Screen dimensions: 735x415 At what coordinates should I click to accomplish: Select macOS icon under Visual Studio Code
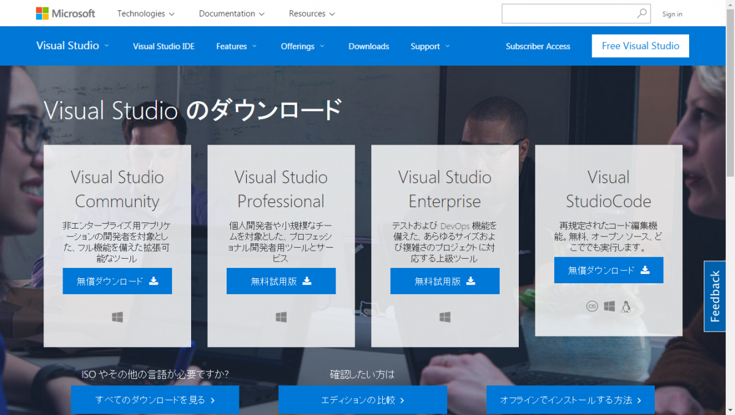pyautogui.click(x=592, y=306)
